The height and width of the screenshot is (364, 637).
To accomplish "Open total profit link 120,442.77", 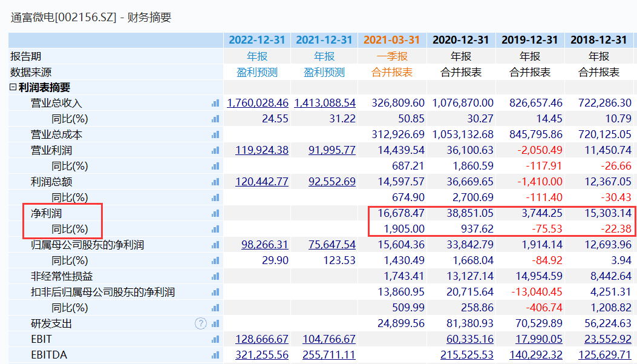I will coord(261,182).
